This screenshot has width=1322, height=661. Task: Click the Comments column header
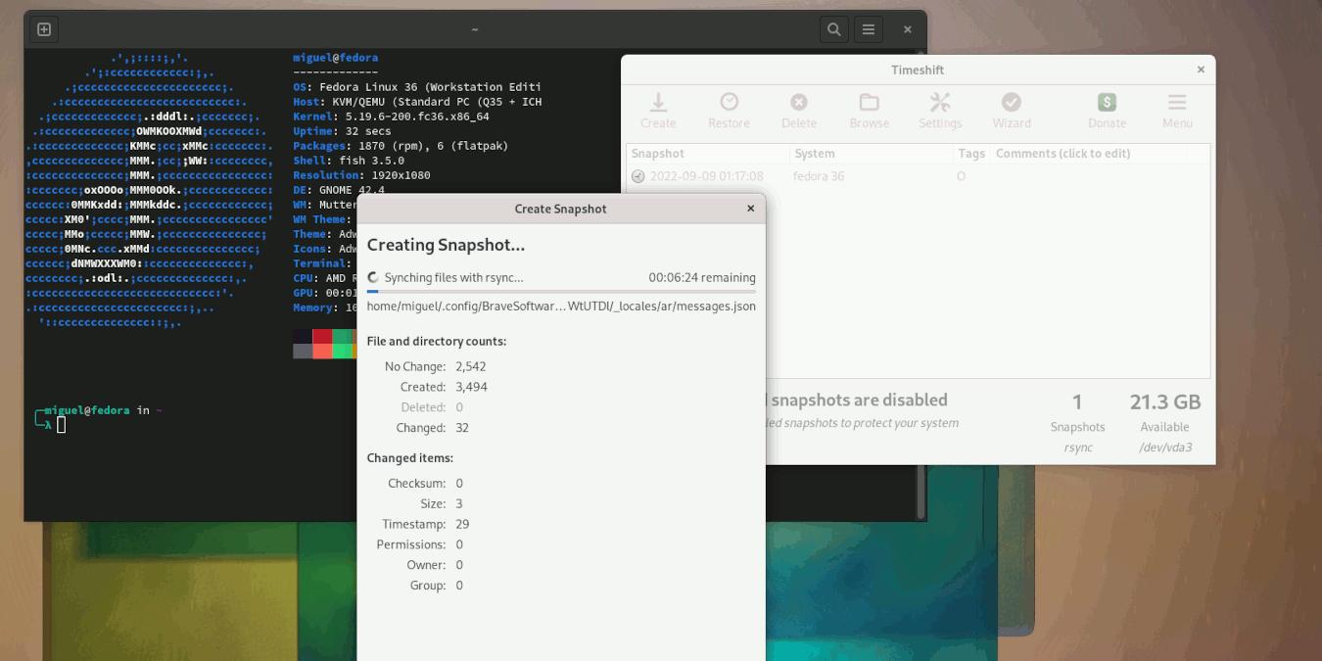coord(1097,154)
